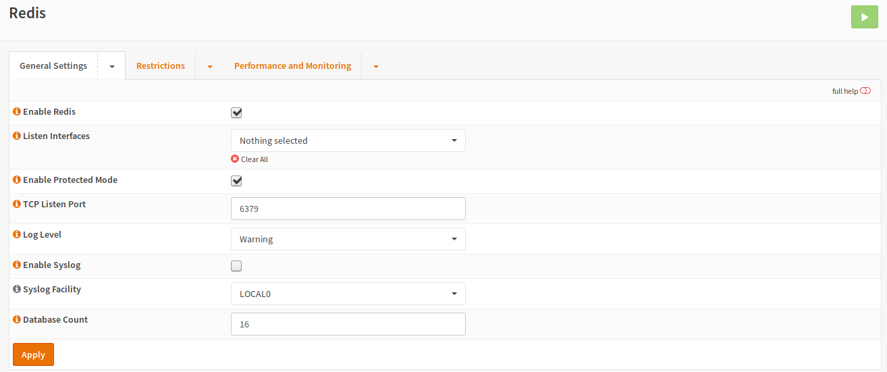
Task: Select the General Settings tab
Action: point(53,65)
